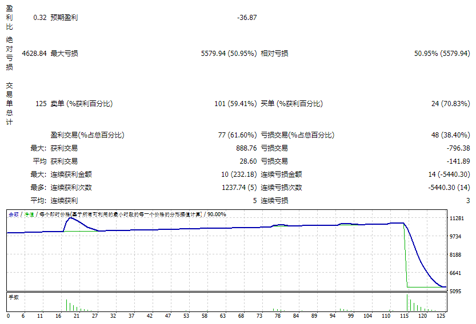Image resolution: width=476 pixels, height=324 pixels.
Task: Click the 盈利交易(%占总百分比) label
Action: 87,135
